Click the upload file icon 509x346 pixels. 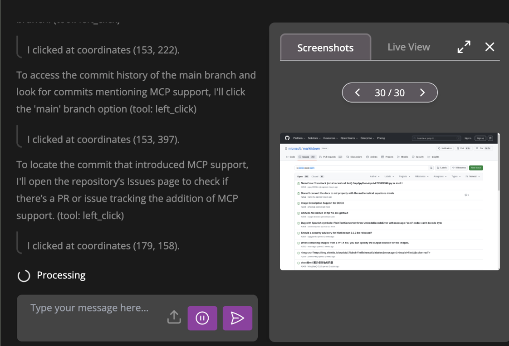pyautogui.click(x=174, y=317)
